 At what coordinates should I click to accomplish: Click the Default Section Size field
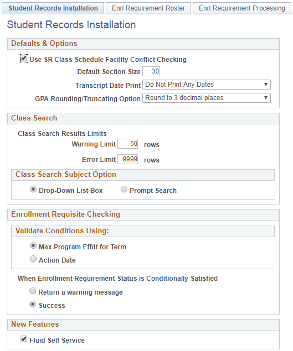click(151, 71)
